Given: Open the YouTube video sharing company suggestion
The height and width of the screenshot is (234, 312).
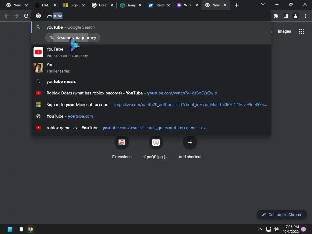Looking at the screenshot, I should (151, 52).
